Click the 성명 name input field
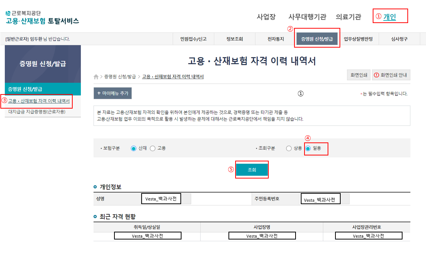 (x=162, y=198)
